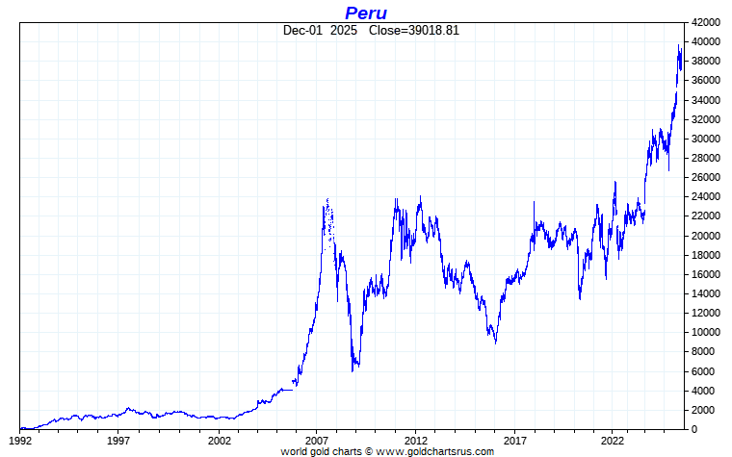
Task: Click the x-axis year label 2017
Action: (515, 441)
